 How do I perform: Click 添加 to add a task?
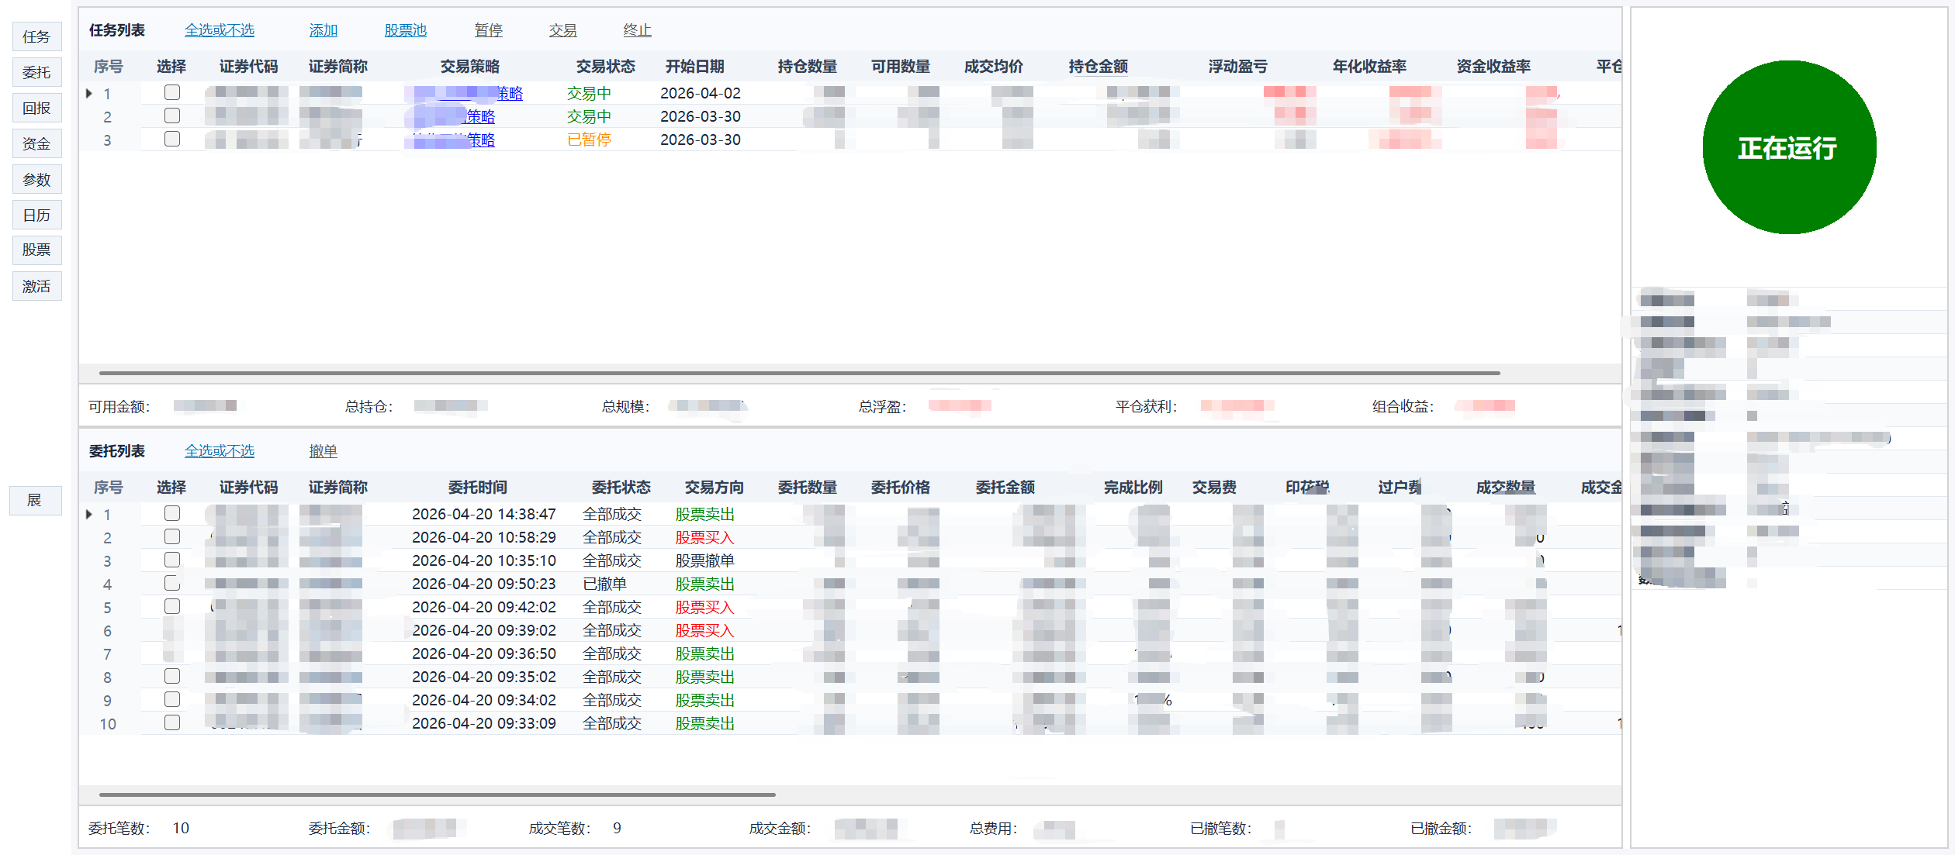(x=323, y=30)
